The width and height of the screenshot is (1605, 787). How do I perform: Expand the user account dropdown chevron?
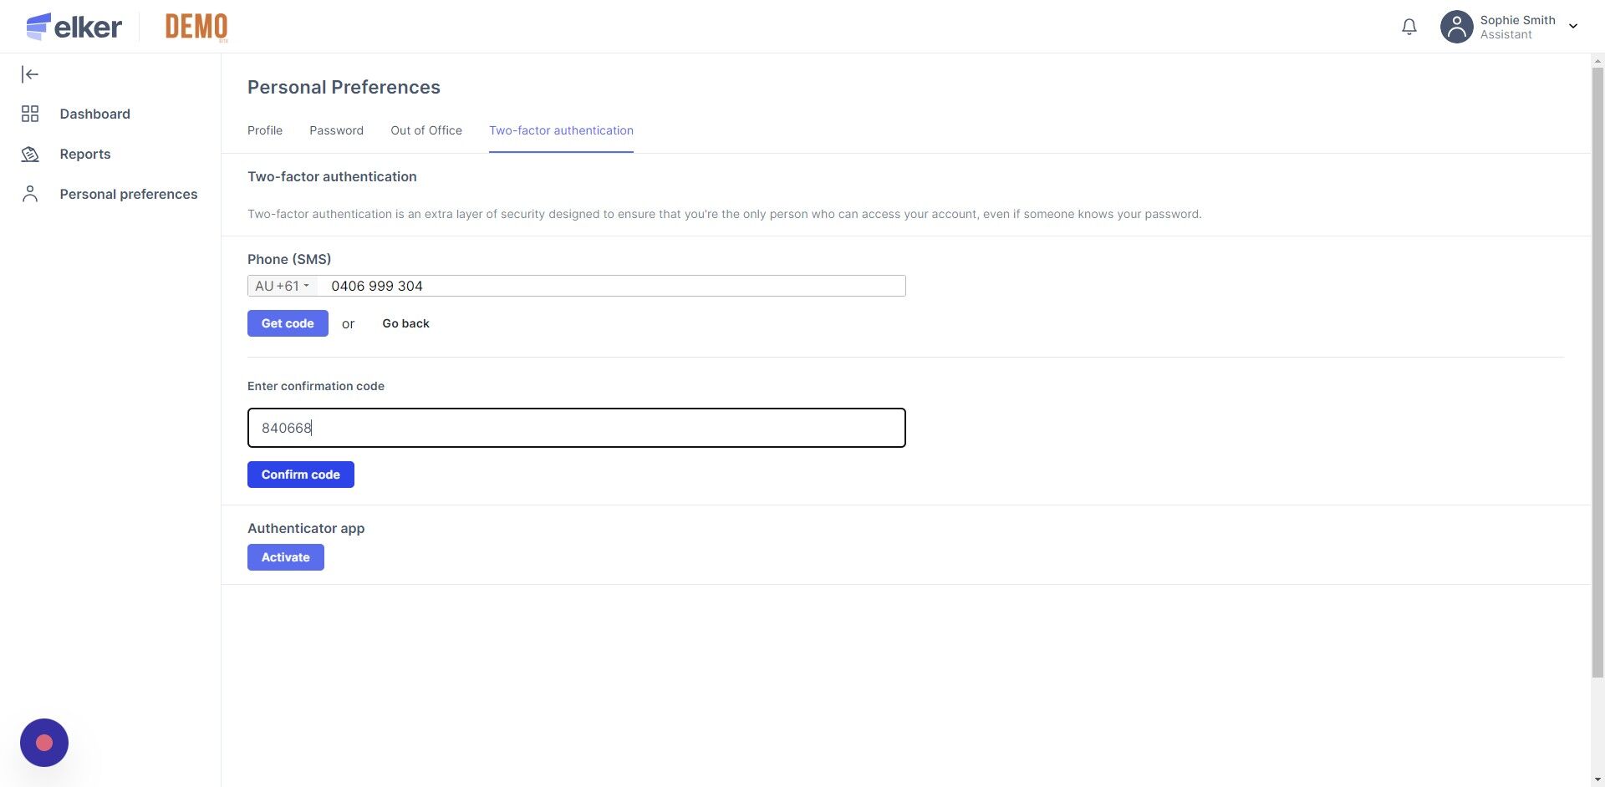[1573, 27]
